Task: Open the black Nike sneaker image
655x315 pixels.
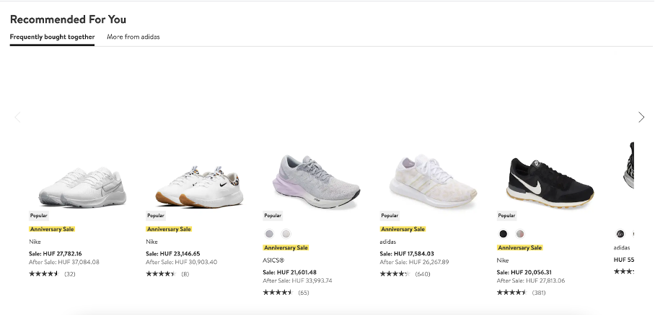Action: (550, 180)
